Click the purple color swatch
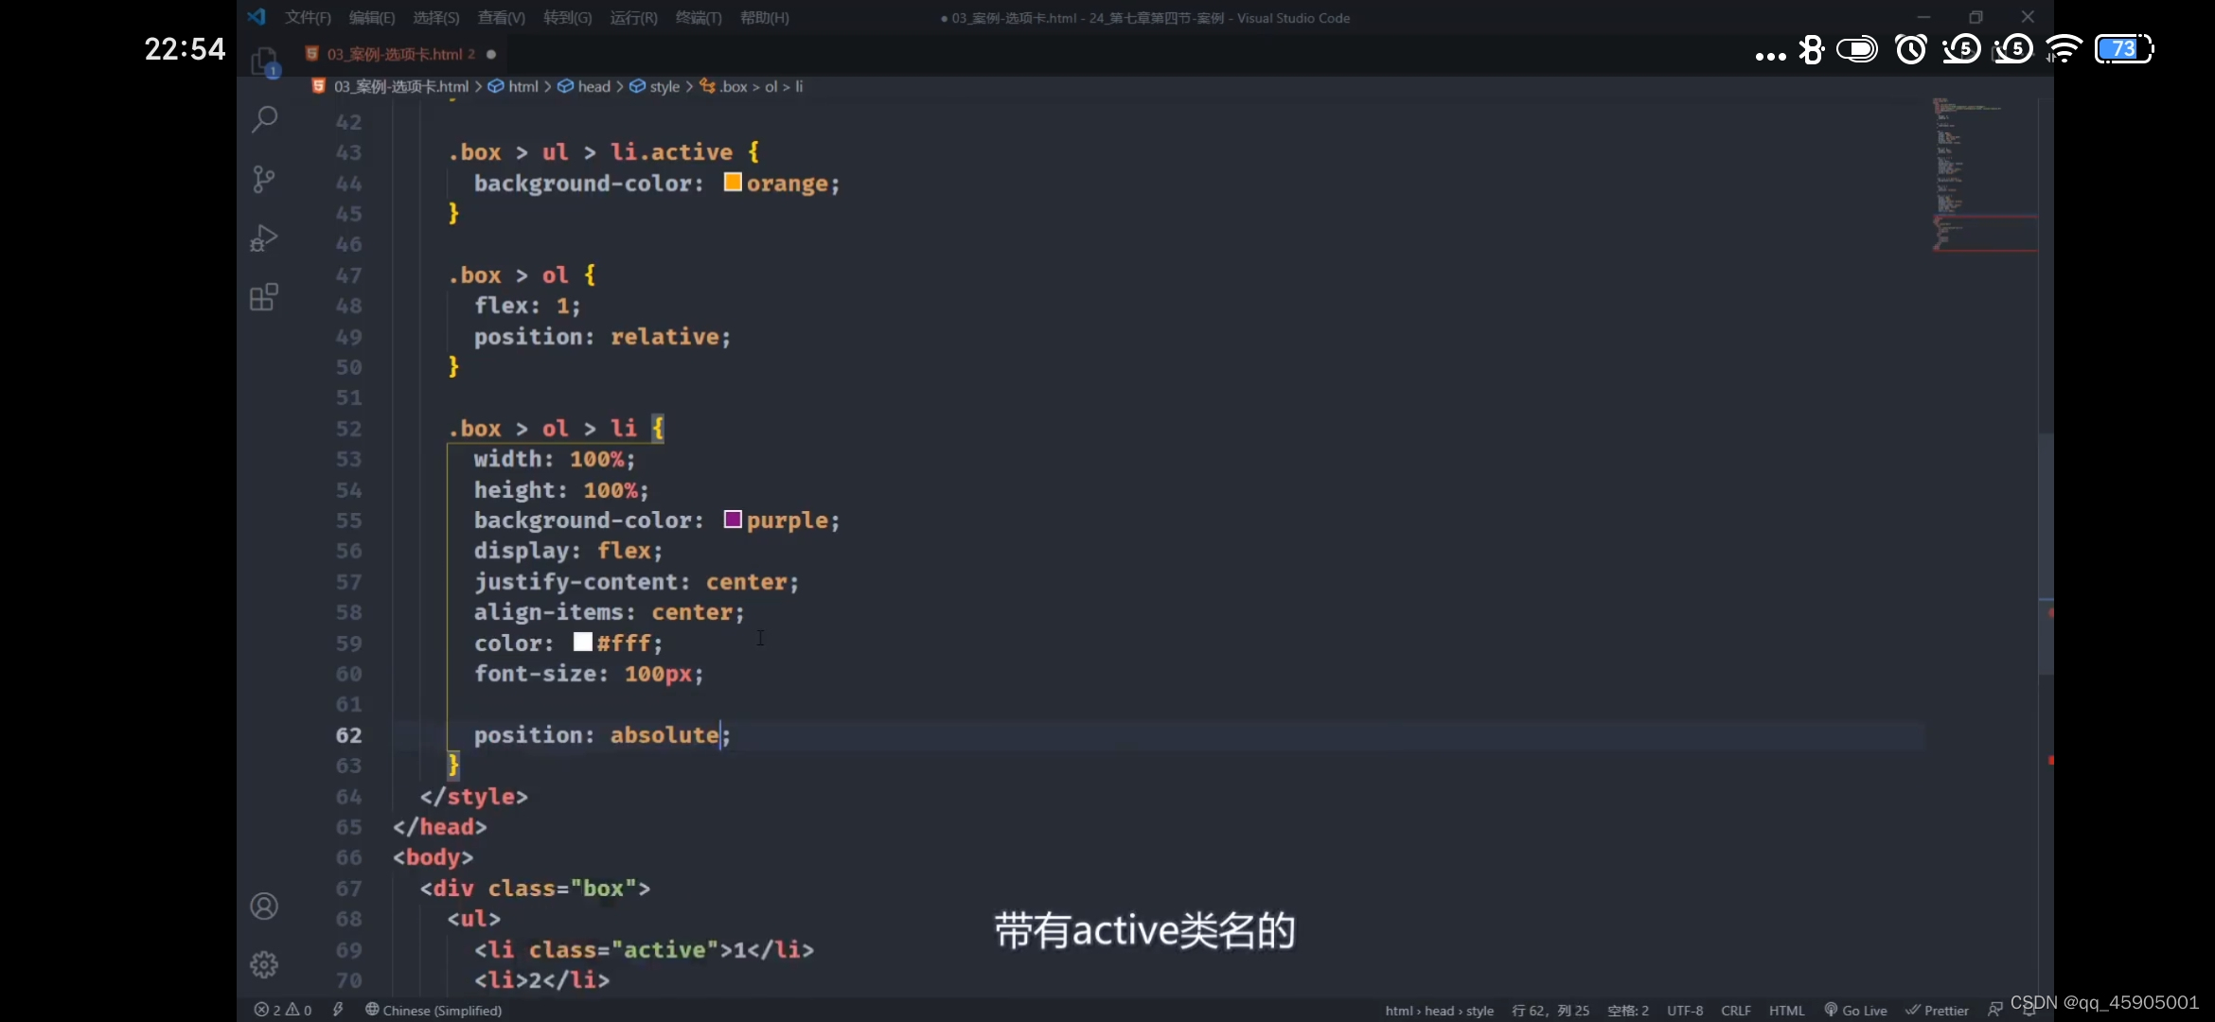The width and height of the screenshot is (2215, 1022). pos(732,519)
